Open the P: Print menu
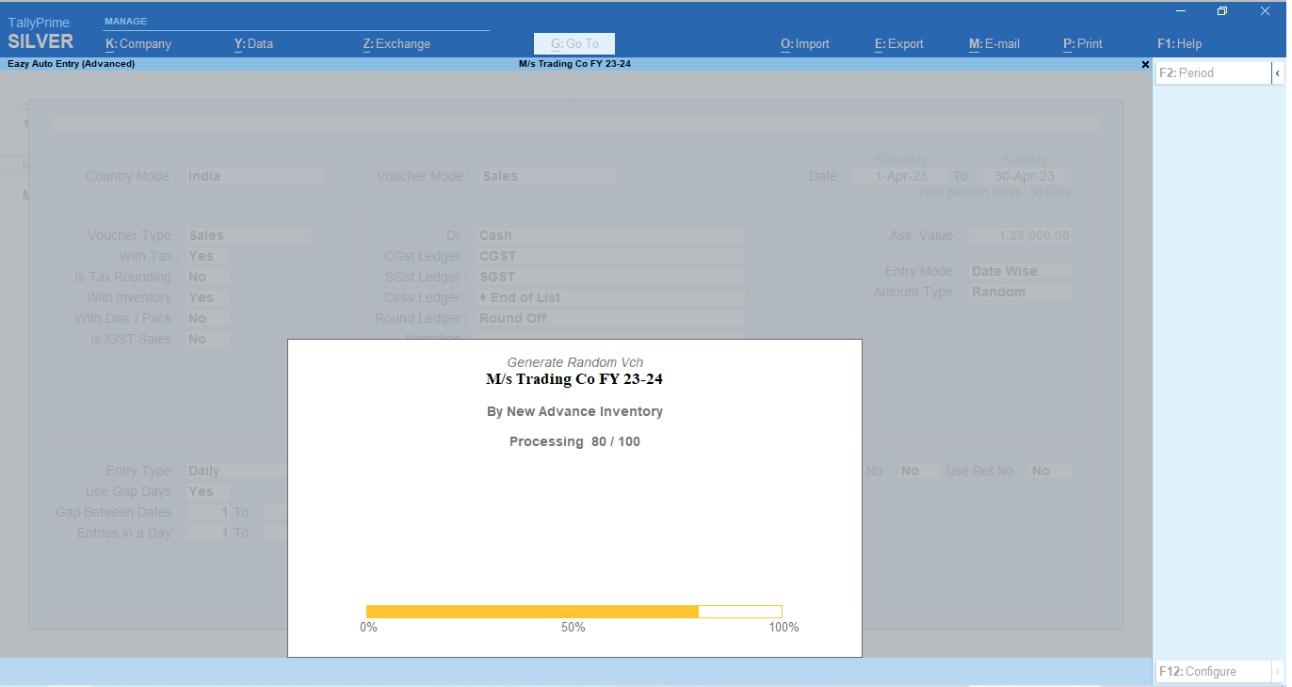Screen dimensions: 1292x687 click(x=1082, y=43)
